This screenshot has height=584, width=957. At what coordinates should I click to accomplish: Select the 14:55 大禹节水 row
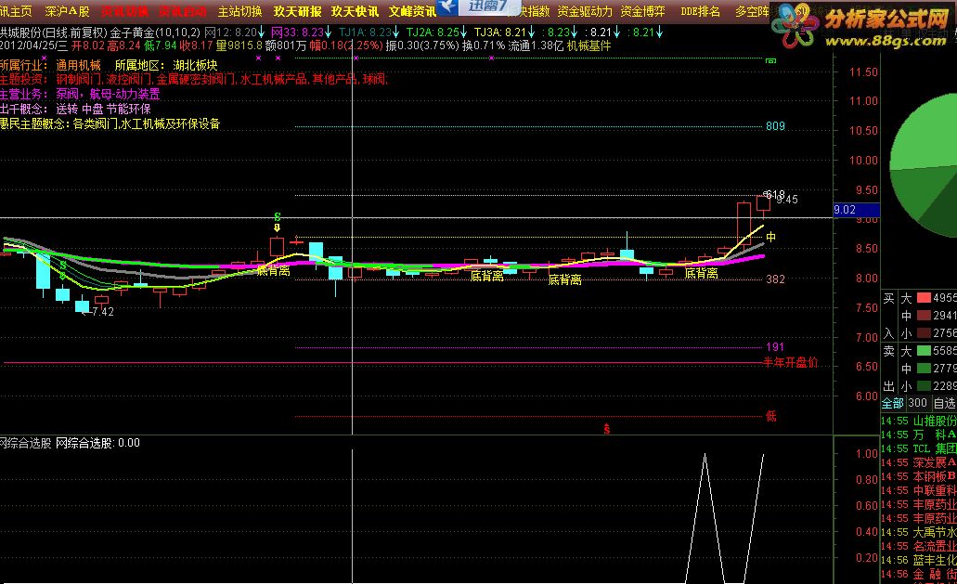(919, 533)
